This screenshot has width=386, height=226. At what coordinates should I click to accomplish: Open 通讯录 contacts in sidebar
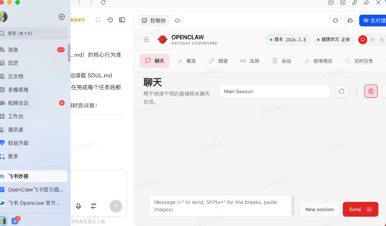click(x=34, y=130)
